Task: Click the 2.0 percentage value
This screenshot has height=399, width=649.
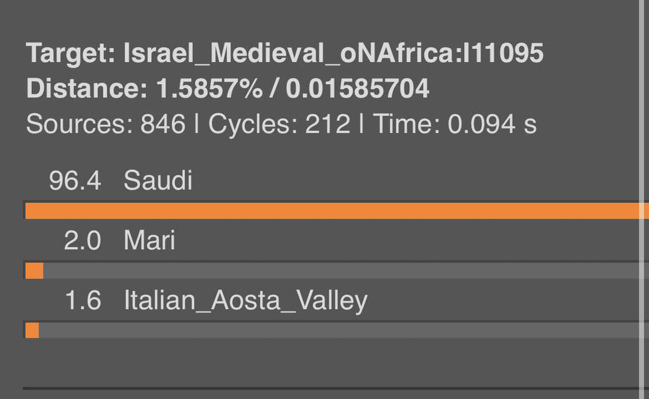Action: pos(82,240)
